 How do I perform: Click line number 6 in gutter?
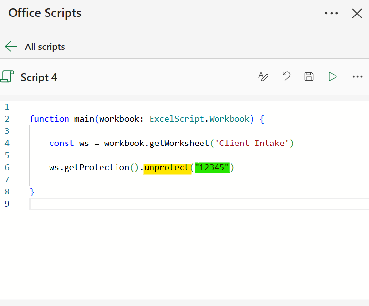tap(7, 167)
